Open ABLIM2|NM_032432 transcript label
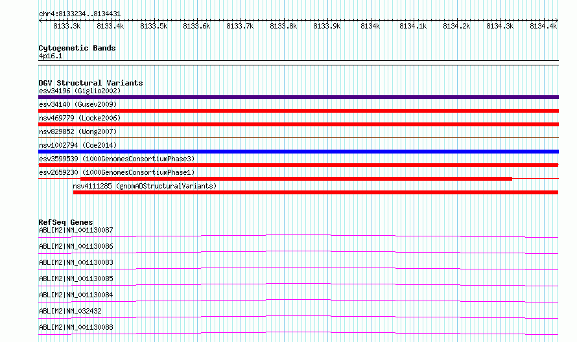 [x=70, y=311]
